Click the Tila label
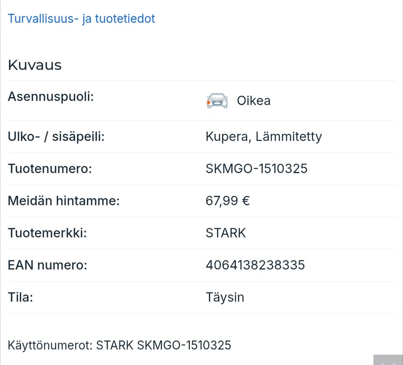This screenshot has width=403, height=365. pos(21,297)
